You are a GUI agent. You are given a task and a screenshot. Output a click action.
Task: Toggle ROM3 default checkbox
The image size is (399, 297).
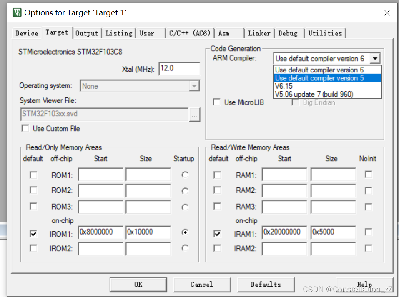pyautogui.click(x=33, y=206)
